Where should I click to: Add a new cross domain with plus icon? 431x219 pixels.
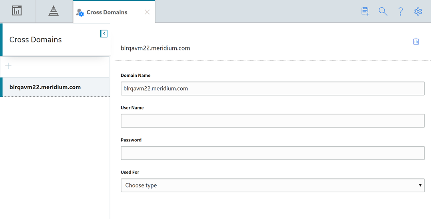[x=8, y=66]
